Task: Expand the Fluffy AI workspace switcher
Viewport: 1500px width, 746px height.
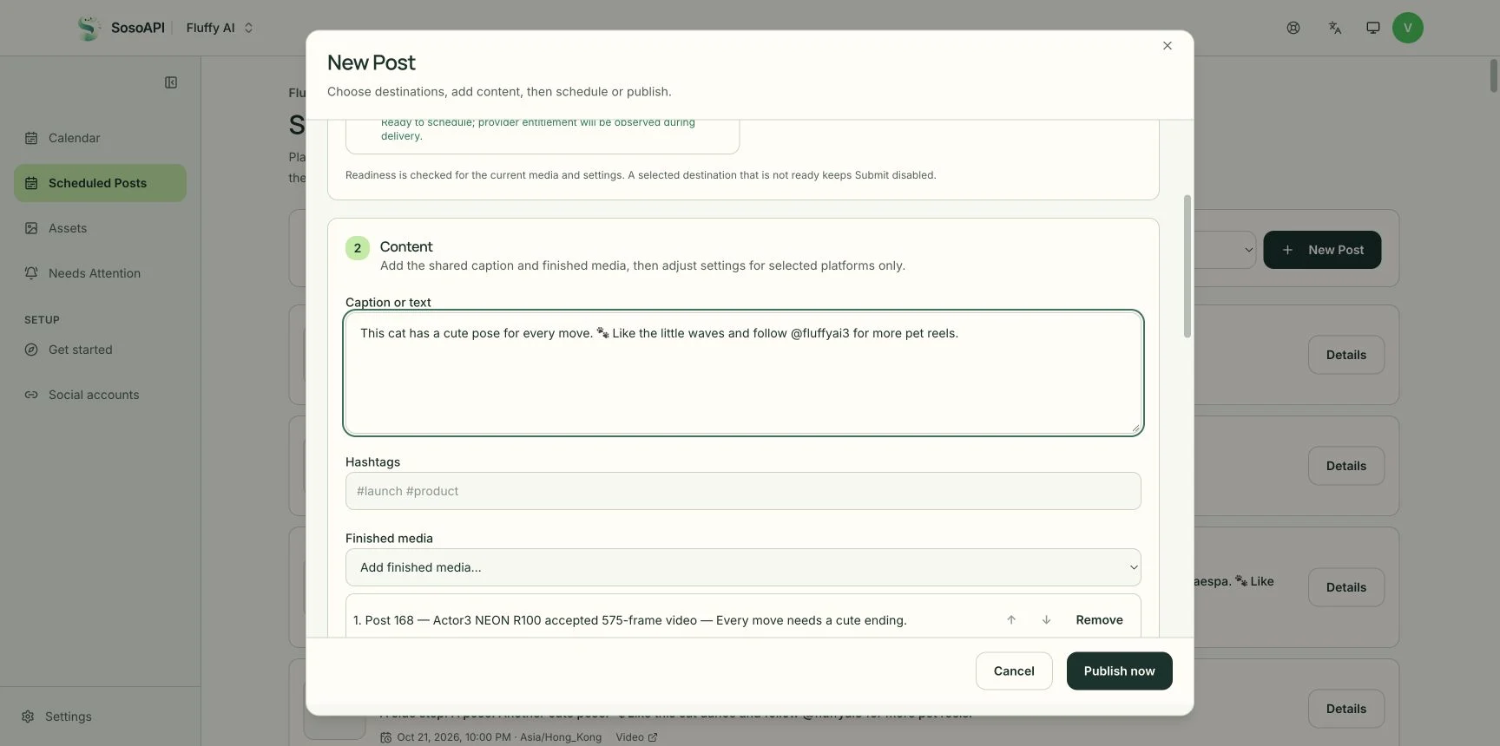Action: pos(220,28)
